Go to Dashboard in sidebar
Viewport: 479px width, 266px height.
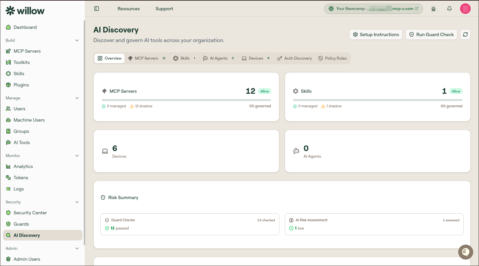click(x=43, y=27)
